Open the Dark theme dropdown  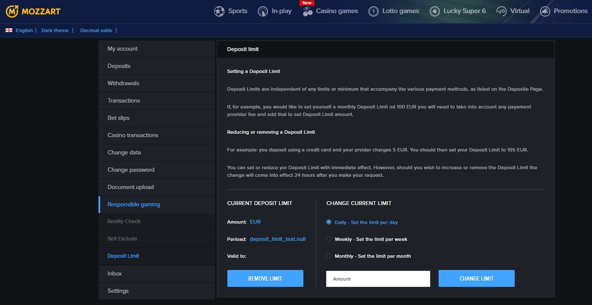[57, 30]
